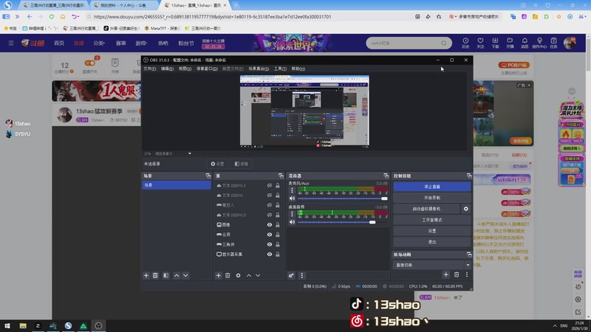The image size is (591, 332).
Task: Pop out the 场景 dock
Action: [x=208, y=176]
